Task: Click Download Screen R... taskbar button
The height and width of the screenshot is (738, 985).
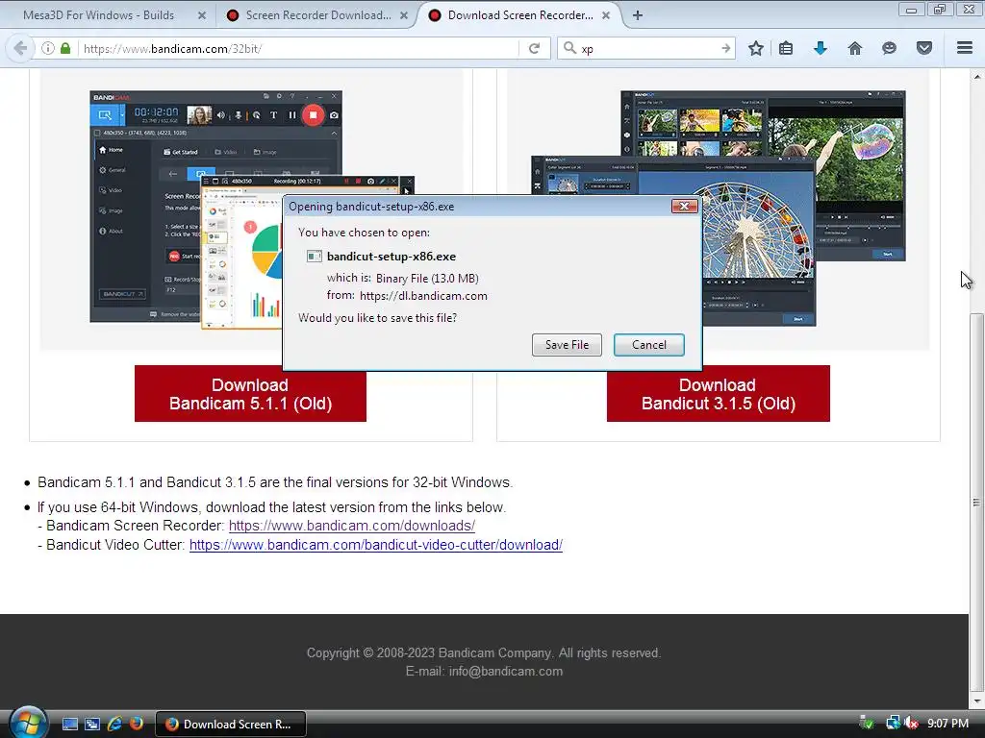Action: (231, 725)
